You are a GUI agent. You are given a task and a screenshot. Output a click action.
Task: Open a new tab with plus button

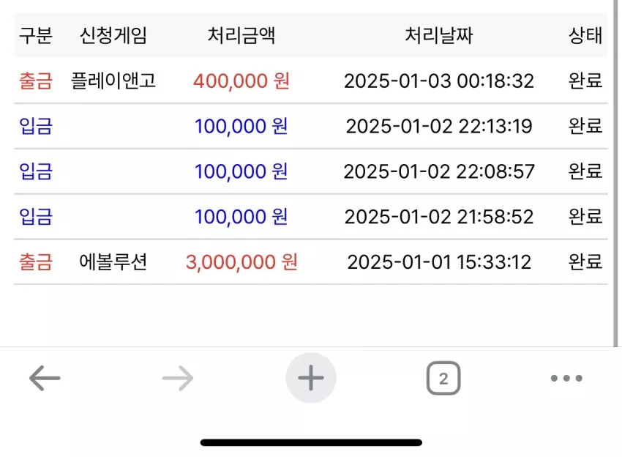pos(310,378)
